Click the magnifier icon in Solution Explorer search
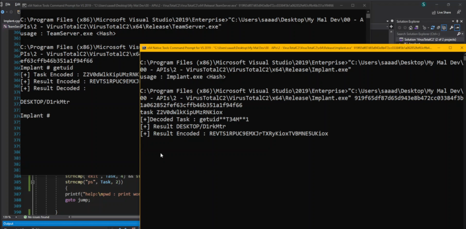Screen dimensions: 466x229 point(459,34)
